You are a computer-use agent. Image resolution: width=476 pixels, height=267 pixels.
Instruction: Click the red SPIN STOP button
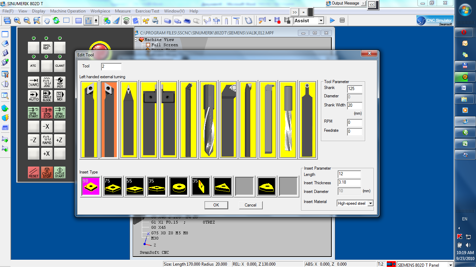[47, 113]
